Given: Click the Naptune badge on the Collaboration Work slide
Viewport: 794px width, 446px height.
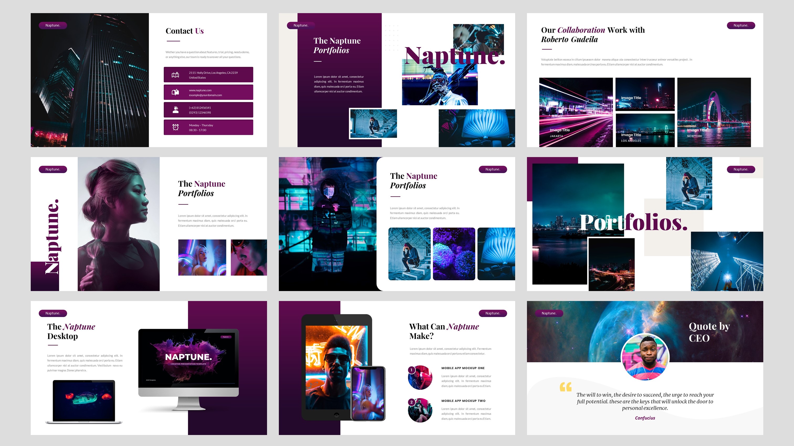Looking at the screenshot, I should (x=741, y=25).
